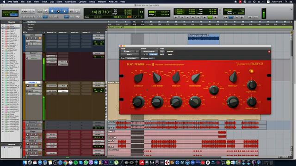Click the highlighted RUBY2 insert on DRUMS 1
Viewport: 296px width, 166px height.
click(63, 91)
